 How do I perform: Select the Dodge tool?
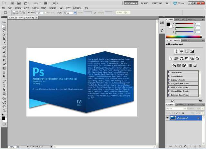(x=4, y=77)
